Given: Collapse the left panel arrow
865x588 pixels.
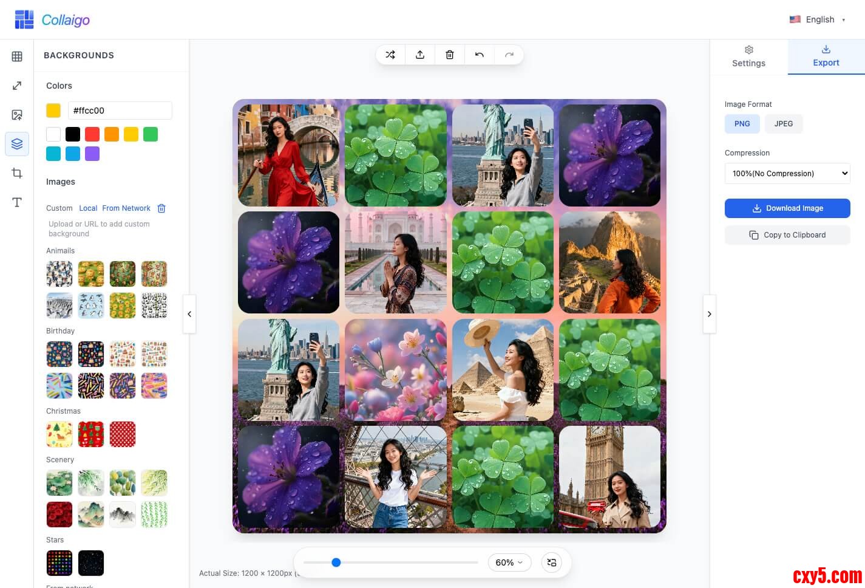Looking at the screenshot, I should (189, 314).
